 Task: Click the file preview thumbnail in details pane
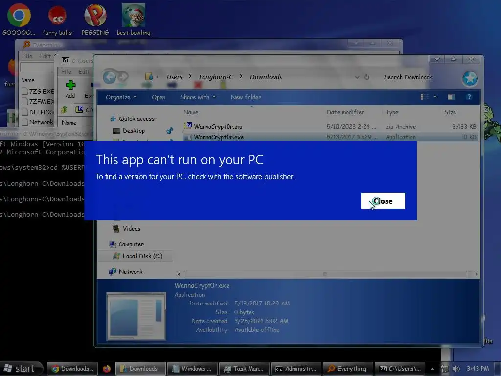pyautogui.click(x=136, y=316)
